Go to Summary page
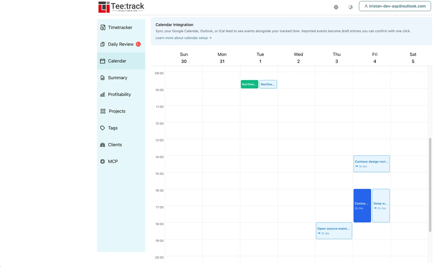 click(x=121, y=78)
